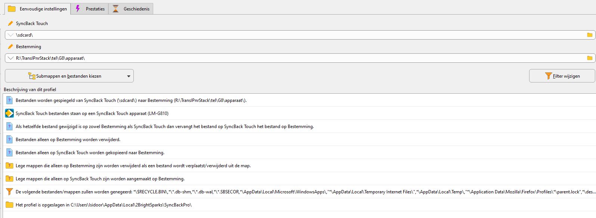This screenshot has width=596, height=218.
Task: Browse folder for the Bestemming path
Action: click(590, 58)
